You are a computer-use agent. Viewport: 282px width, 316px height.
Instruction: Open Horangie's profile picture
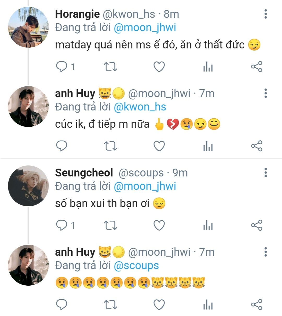coord(28,27)
